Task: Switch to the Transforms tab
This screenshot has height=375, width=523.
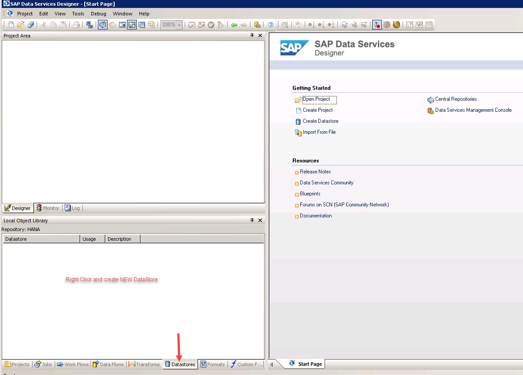Action: coord(144,364)
